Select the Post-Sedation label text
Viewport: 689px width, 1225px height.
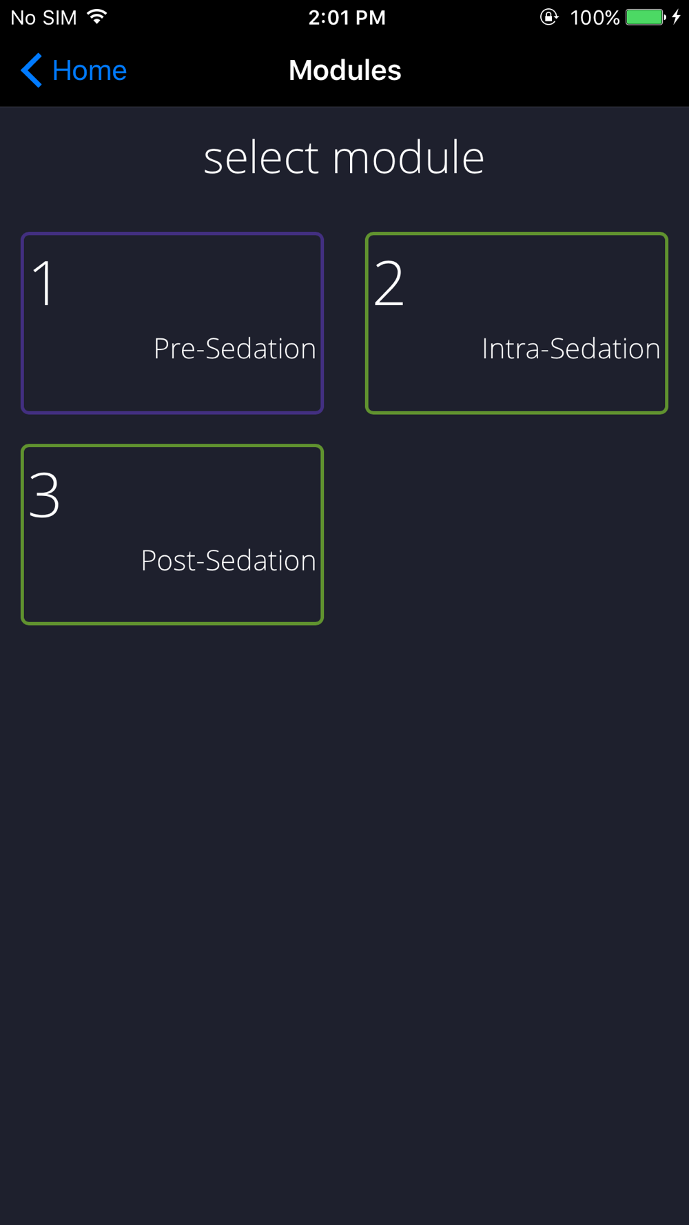coord(228,560)
